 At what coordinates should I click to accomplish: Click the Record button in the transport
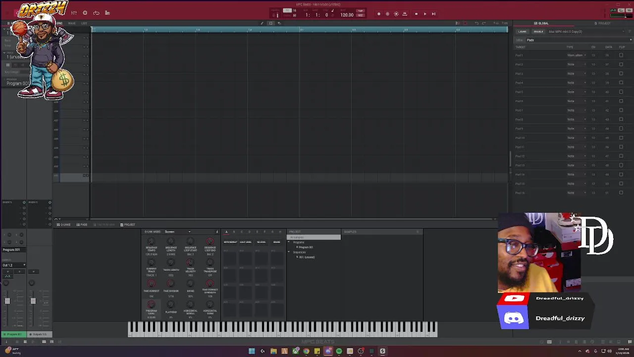pyautogui.click(x=379, y=14)
